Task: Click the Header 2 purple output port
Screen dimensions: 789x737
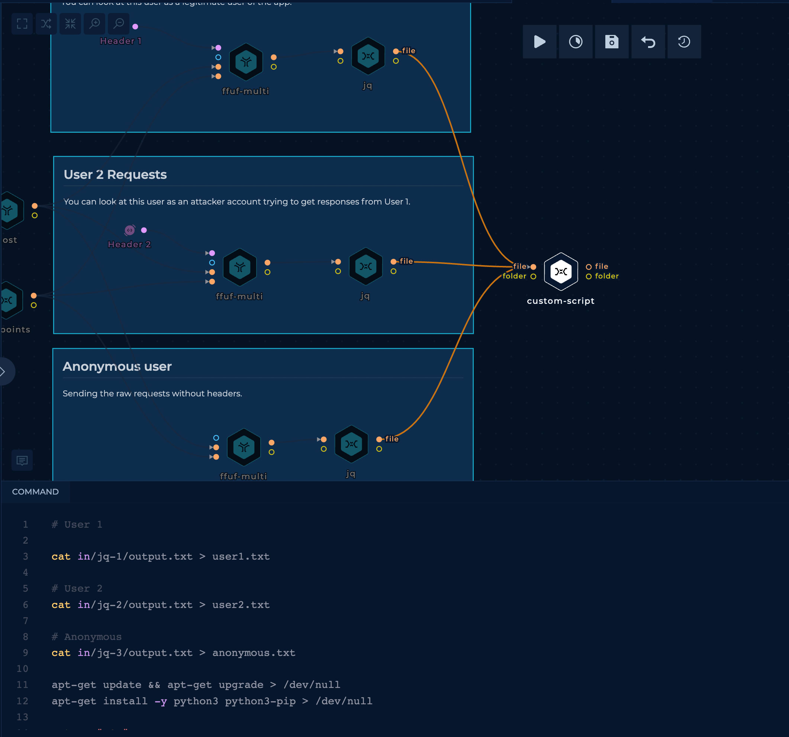Action: click(144, 230)
